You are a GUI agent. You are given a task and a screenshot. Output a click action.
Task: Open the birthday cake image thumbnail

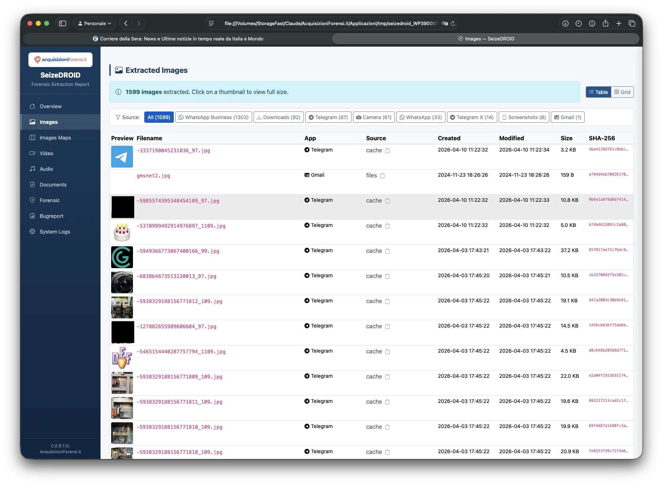tap(122, 232)
